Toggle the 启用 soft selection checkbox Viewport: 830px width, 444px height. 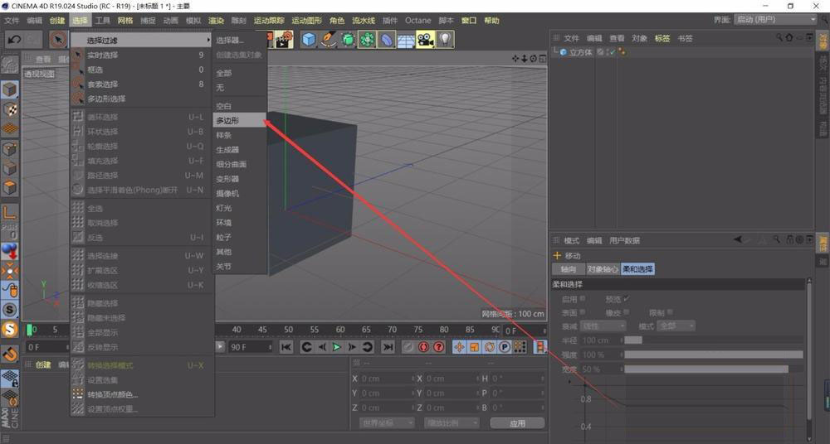tap(583, 299)
